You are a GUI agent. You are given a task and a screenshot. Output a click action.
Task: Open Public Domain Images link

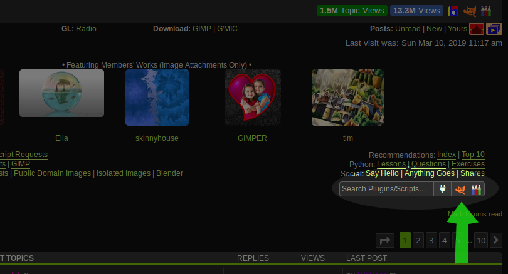(x=52, y=173)
